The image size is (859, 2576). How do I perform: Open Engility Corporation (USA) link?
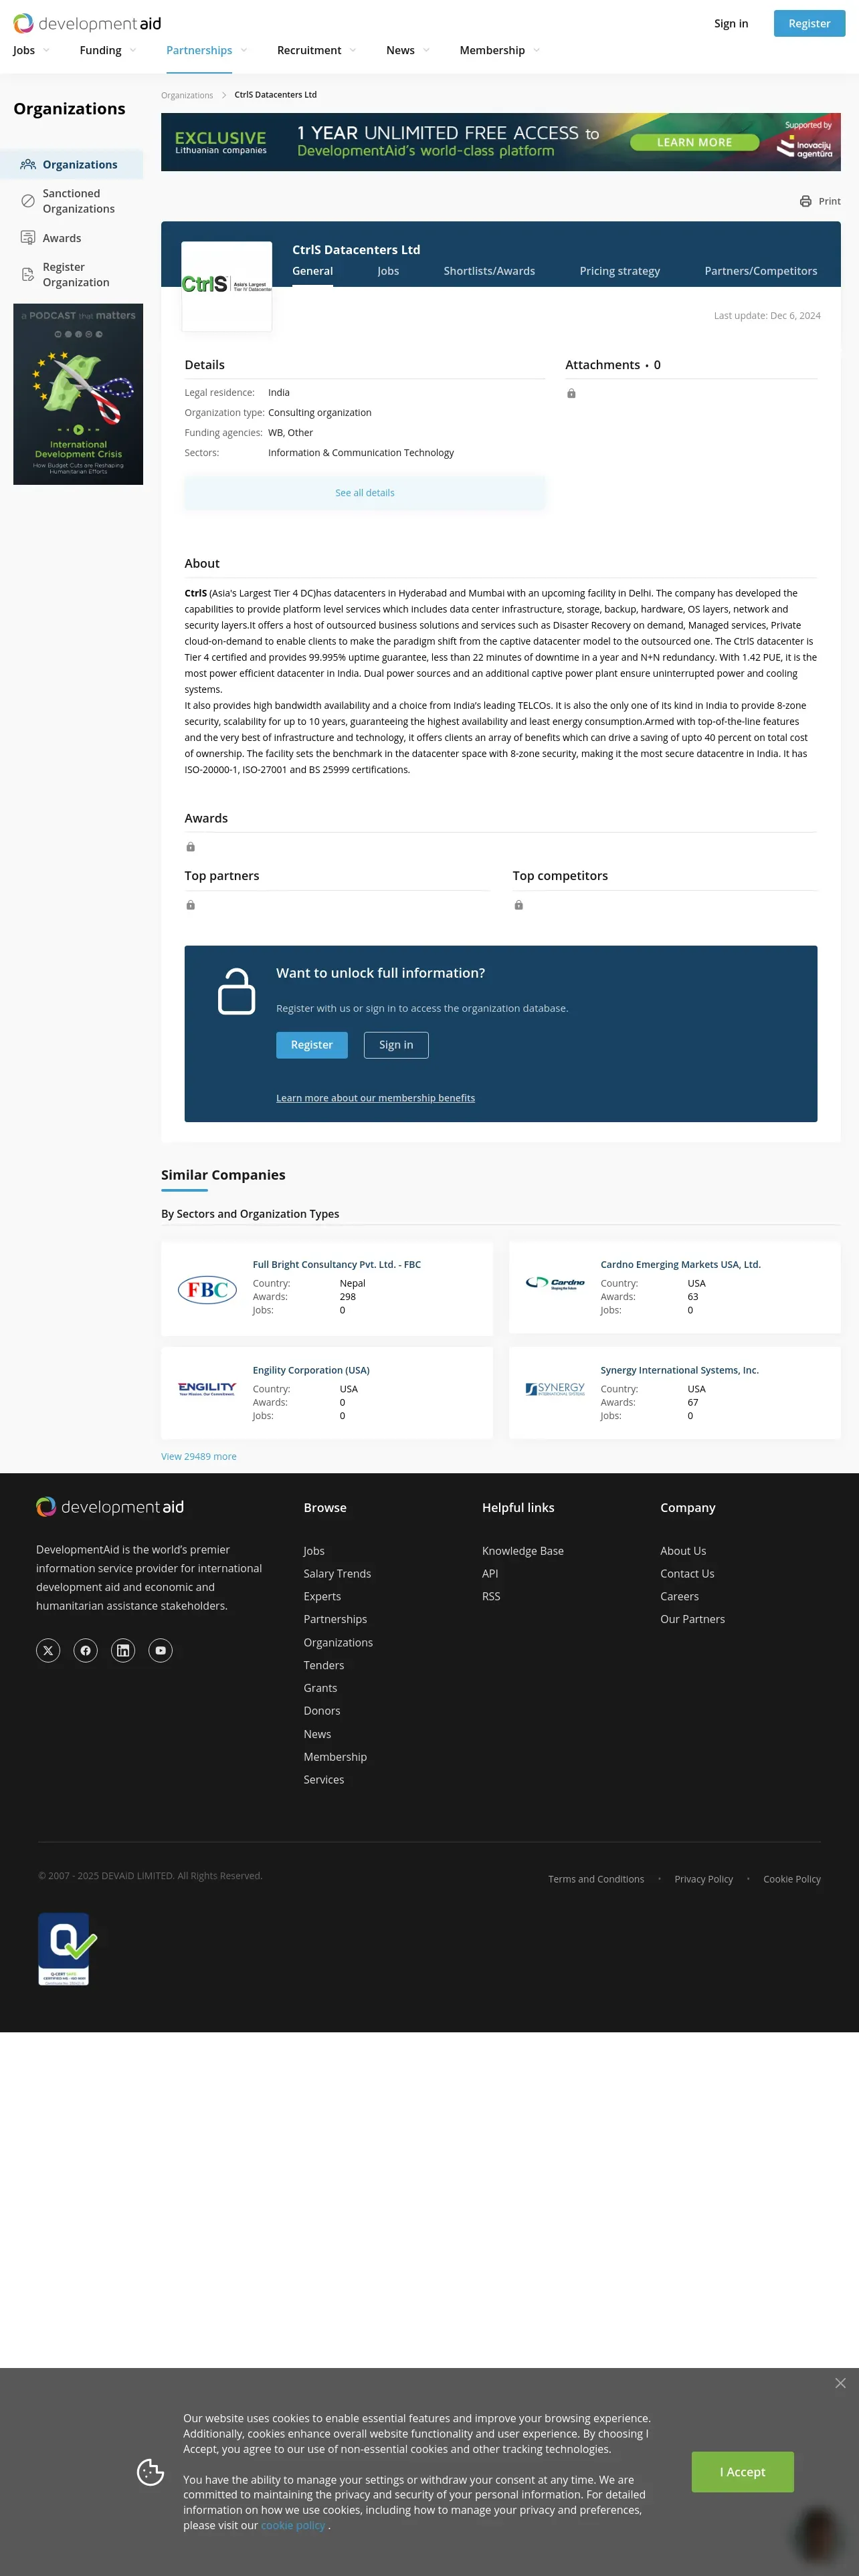[x=311, y=1370]
